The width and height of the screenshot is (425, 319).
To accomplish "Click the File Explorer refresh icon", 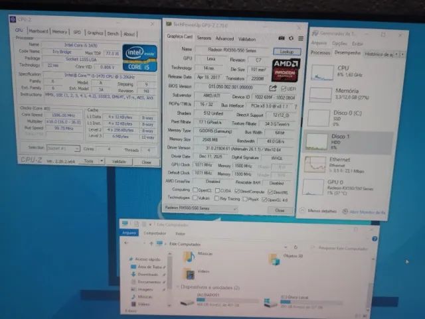I will click(296, 247).
